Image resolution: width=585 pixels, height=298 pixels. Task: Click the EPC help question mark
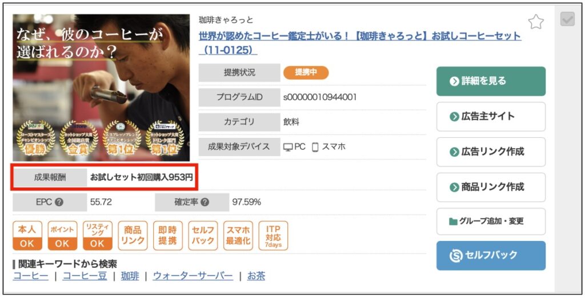pos(59,202)
